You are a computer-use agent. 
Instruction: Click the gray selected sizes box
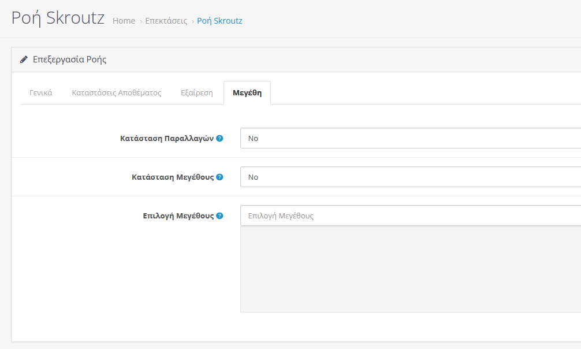pyautogui.click(x=411, y=269)
